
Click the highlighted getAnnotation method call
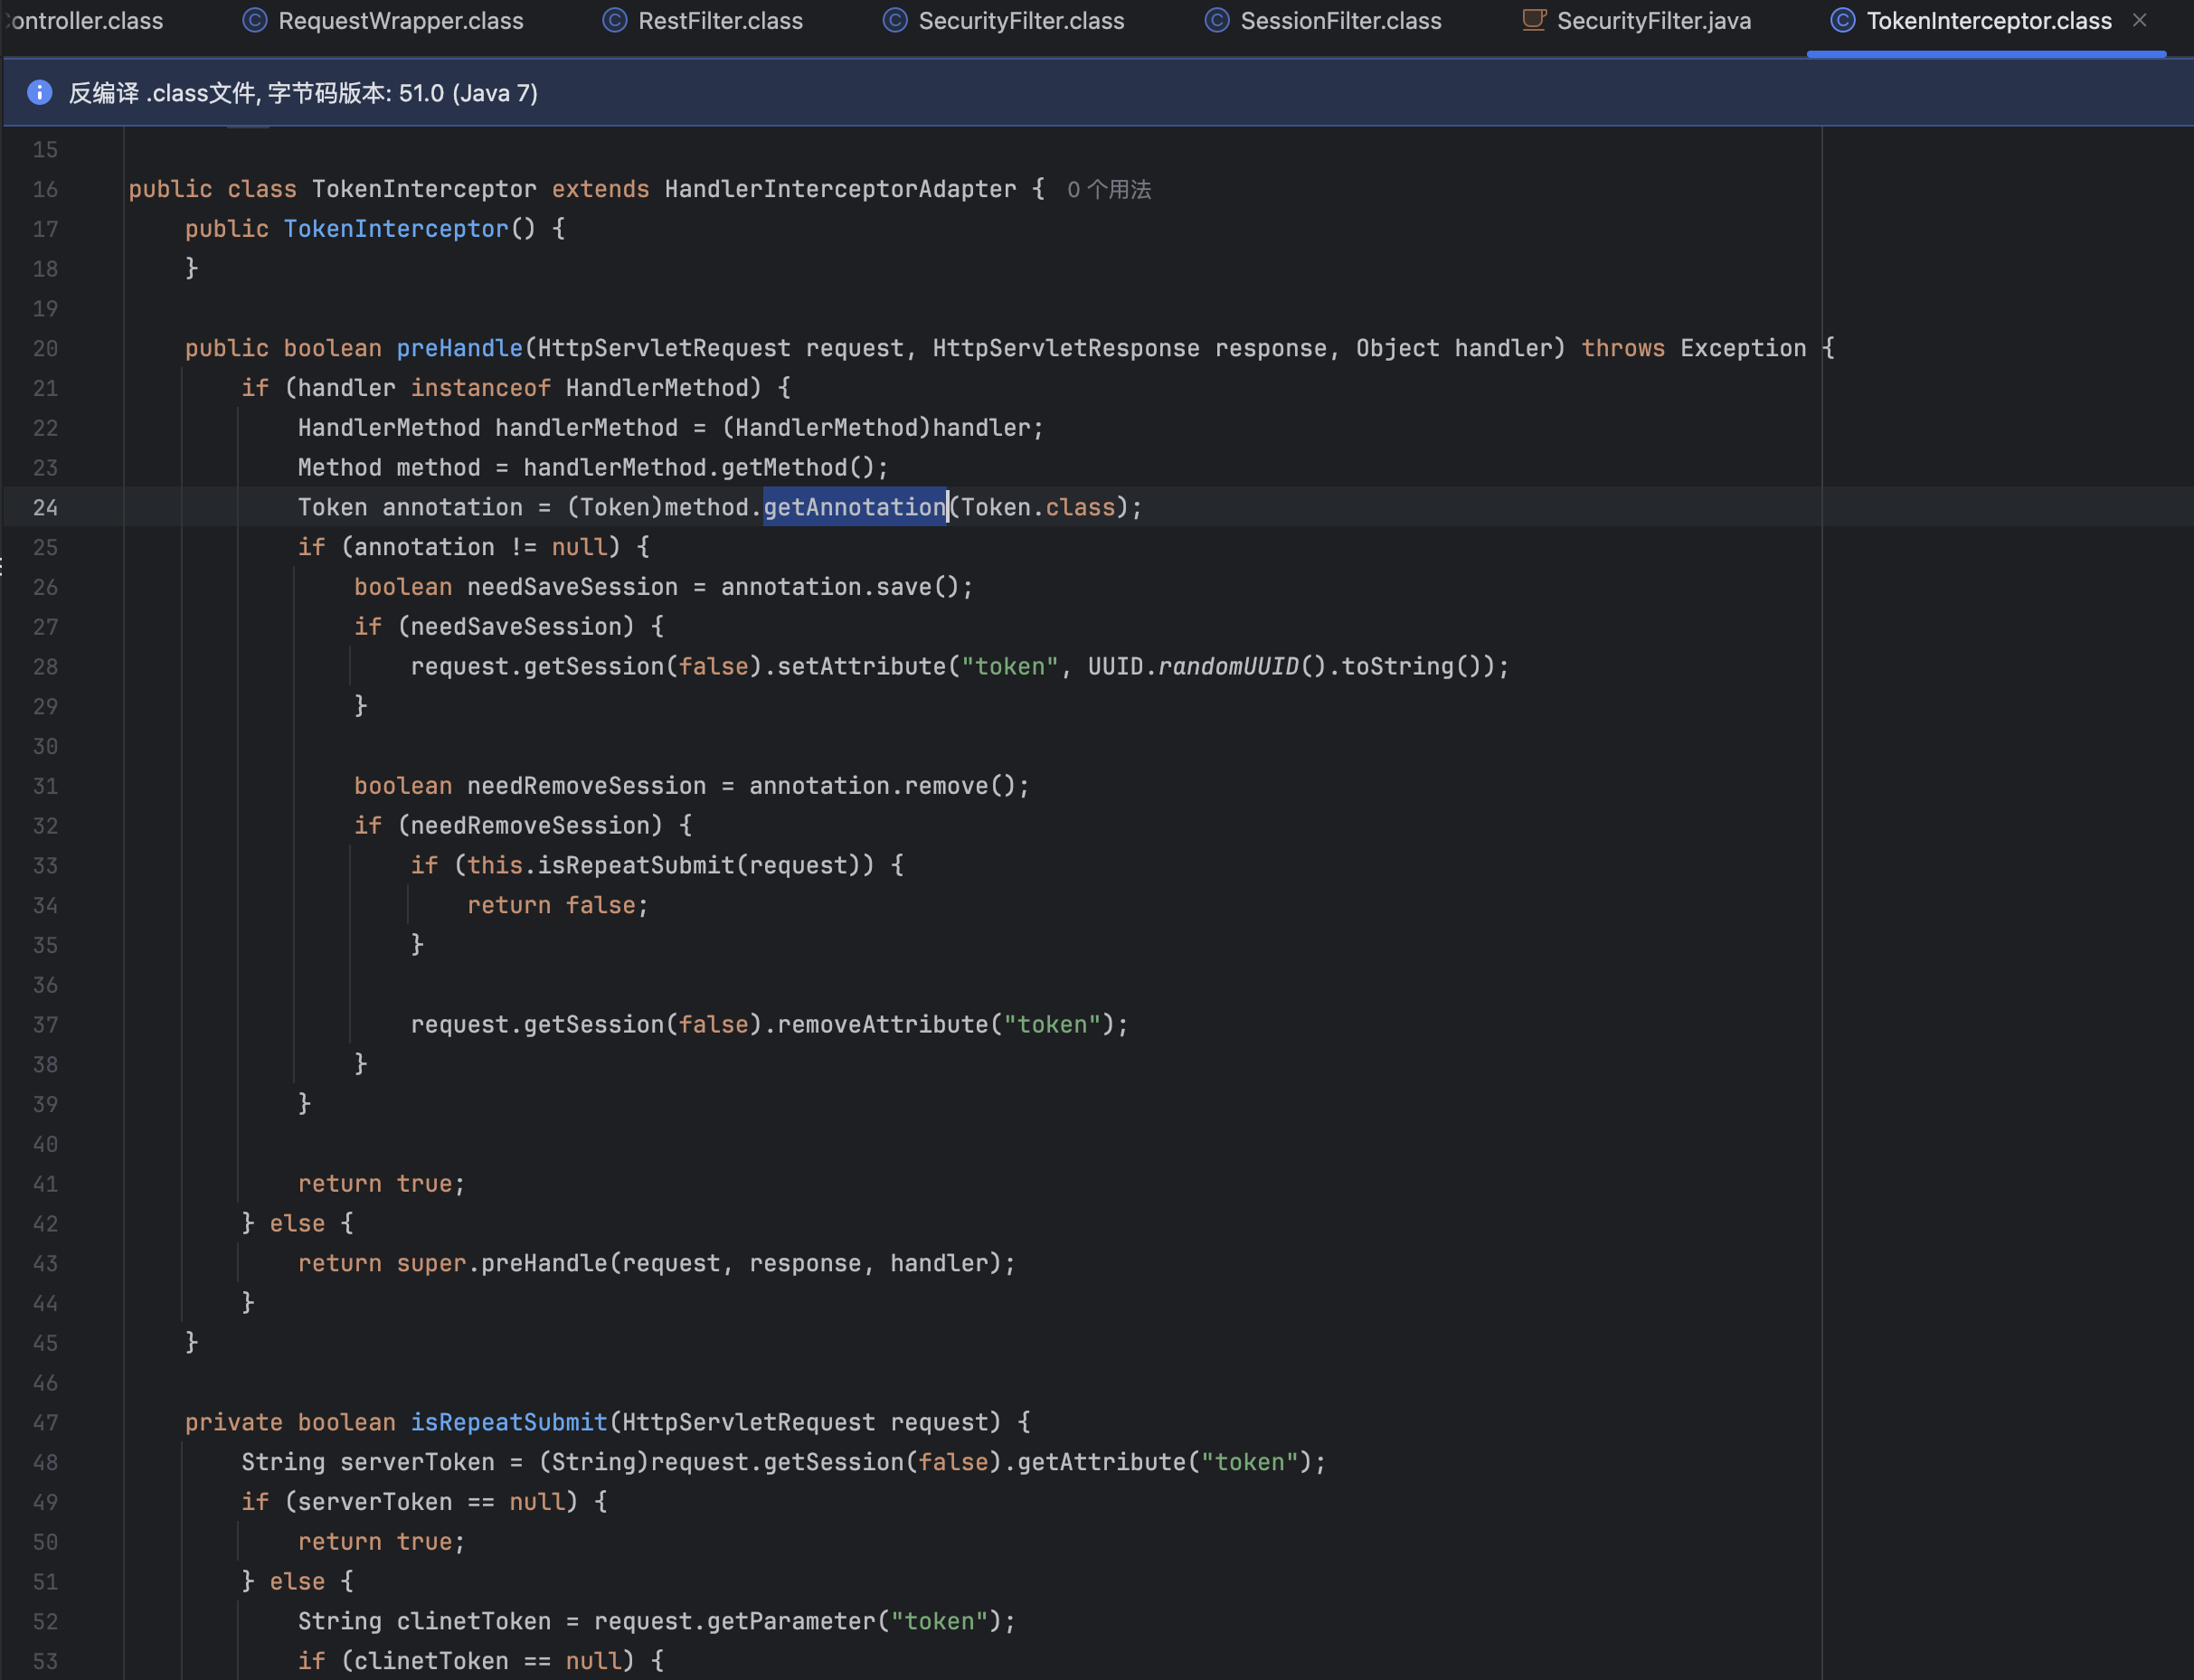click(x=854, y=507)
